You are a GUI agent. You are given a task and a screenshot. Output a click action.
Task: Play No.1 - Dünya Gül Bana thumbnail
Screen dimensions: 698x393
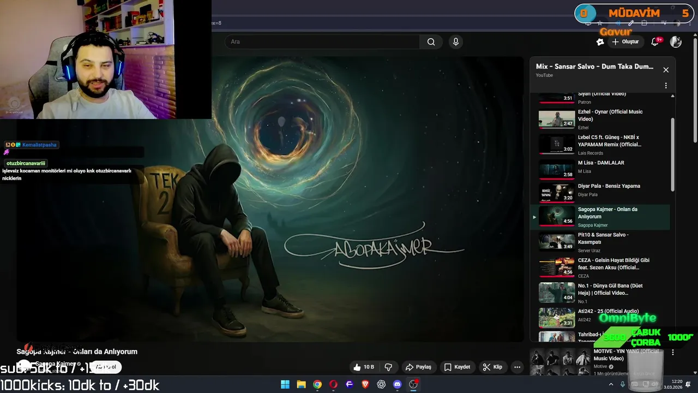tap(557, 293)
